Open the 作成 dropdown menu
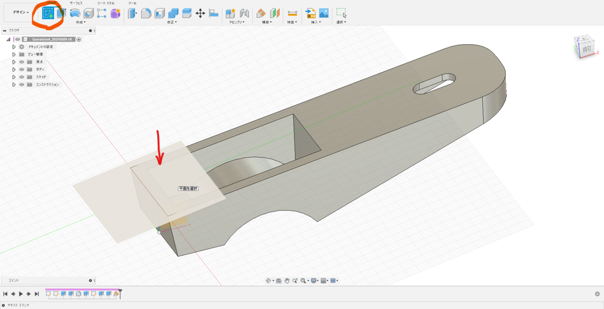Screen dimensions: 604x309 pos(80,22)
